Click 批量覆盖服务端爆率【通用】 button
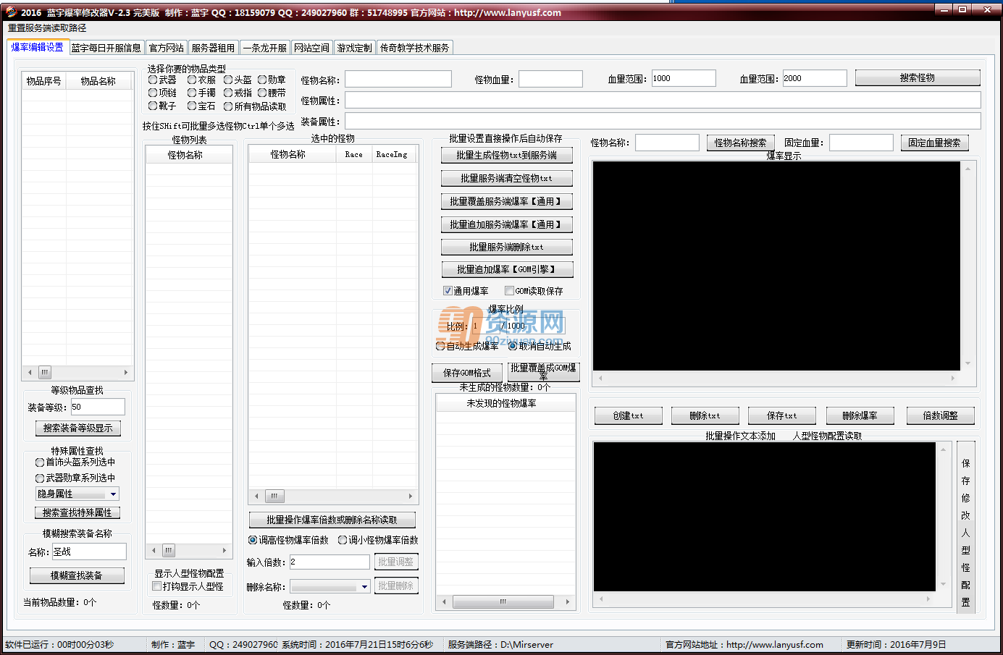Image resolution: width=1003 pixels, height=655 pixels. [507, 201]
